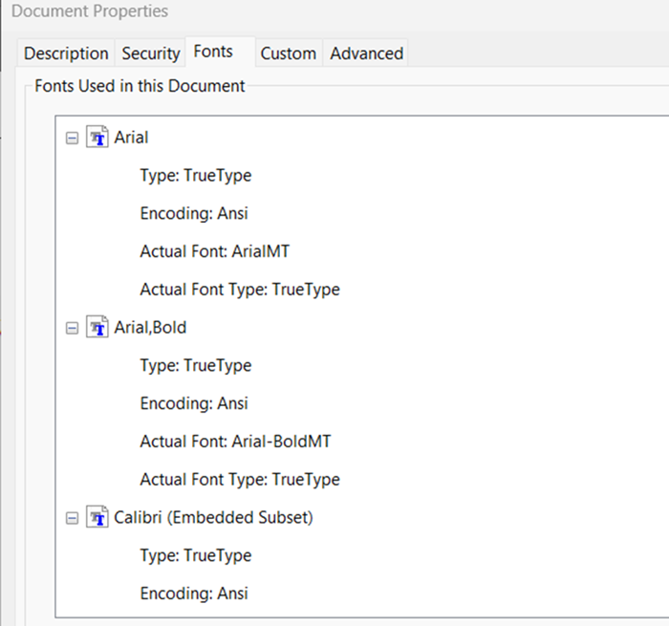Image resolution: width=669 pixels, height=626 pixels.
Task: Collapse the Arial,Bold font entry
Action: click(72, 328)
